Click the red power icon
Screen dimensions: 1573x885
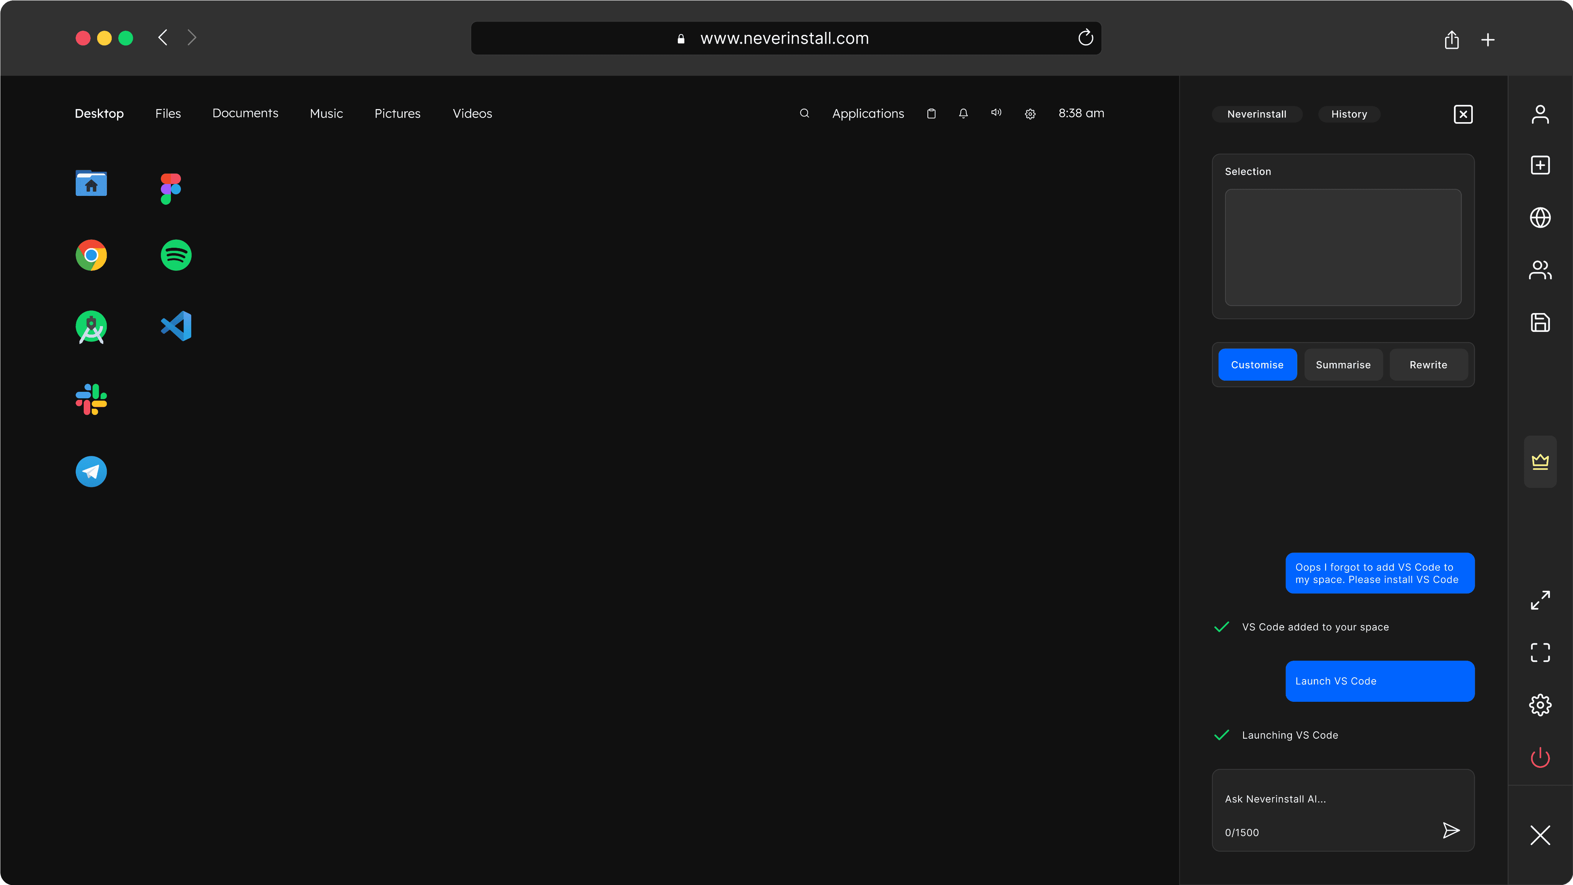(x=1540, y=757)
